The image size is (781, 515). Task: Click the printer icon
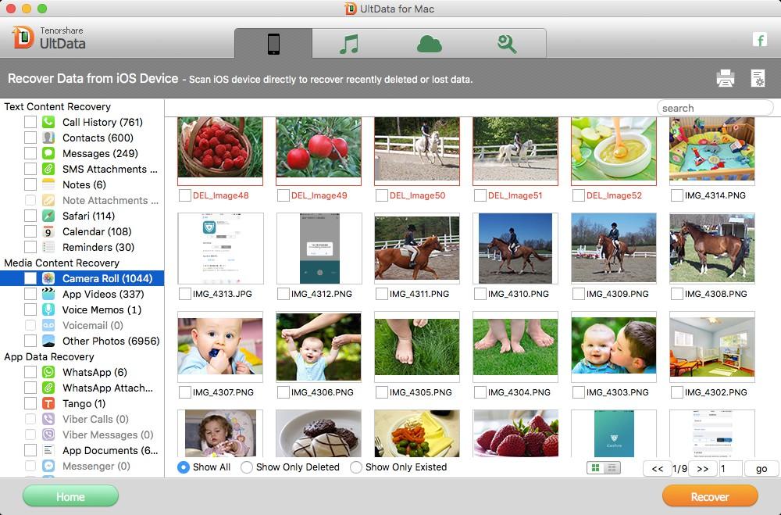coord(726,78)
